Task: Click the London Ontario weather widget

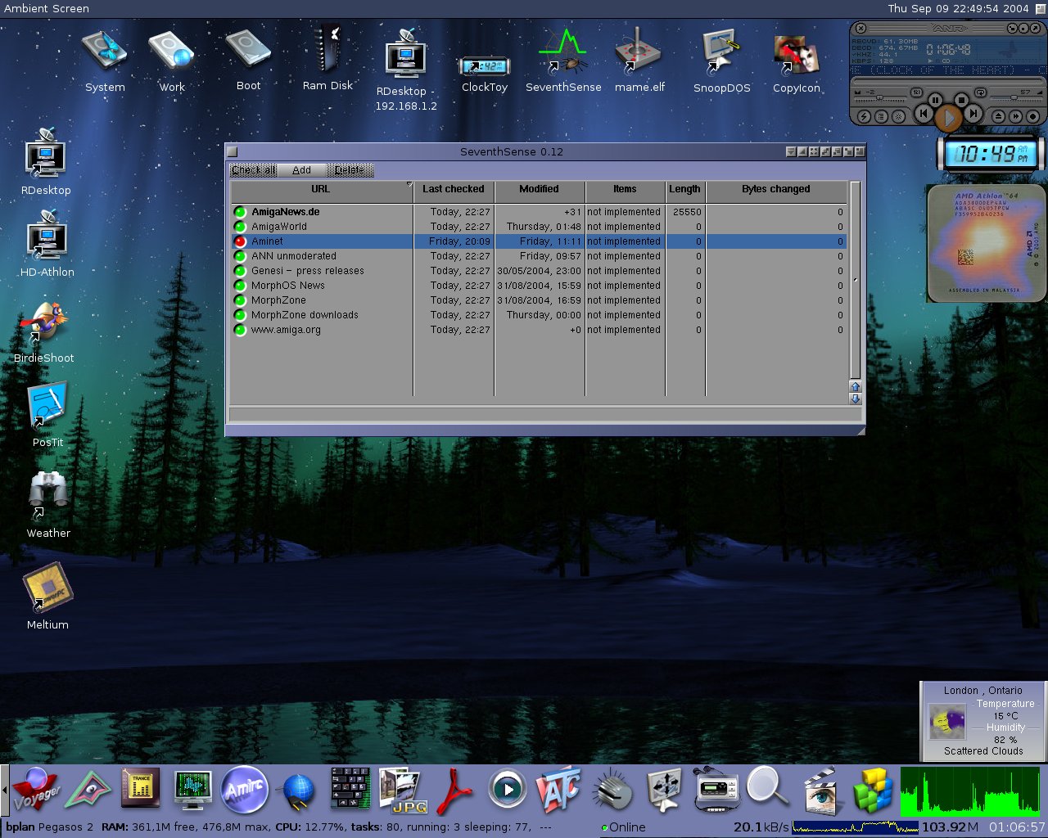Action: tap(983, 721)
